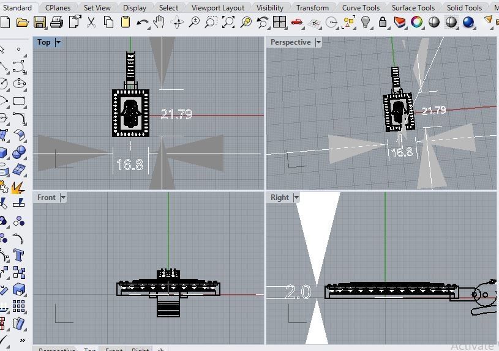Screen dimensions: 499x351
Task: Switch to the CPlanes tab
Action: point(58,7)
